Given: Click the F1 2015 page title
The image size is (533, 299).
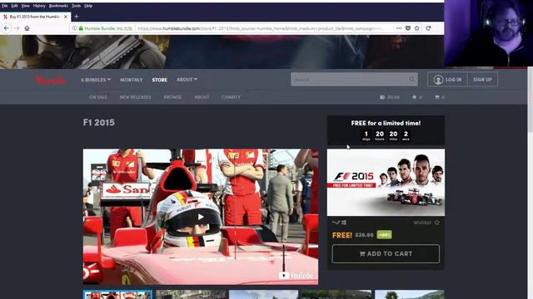Looking at the screenshot, I should tap(99, 122).
